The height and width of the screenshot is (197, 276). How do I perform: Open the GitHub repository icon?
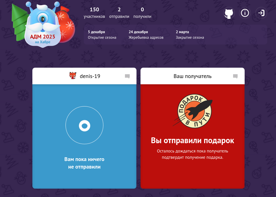click(229, 13)
